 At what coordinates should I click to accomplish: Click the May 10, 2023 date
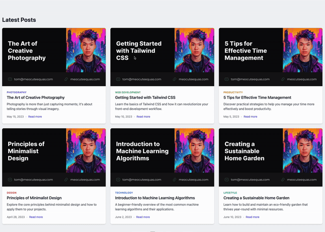pos(123,117)
